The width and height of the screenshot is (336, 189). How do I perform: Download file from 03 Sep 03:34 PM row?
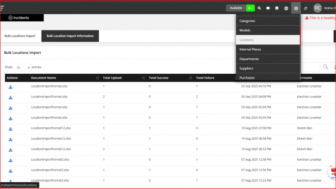tap(10, 108)
